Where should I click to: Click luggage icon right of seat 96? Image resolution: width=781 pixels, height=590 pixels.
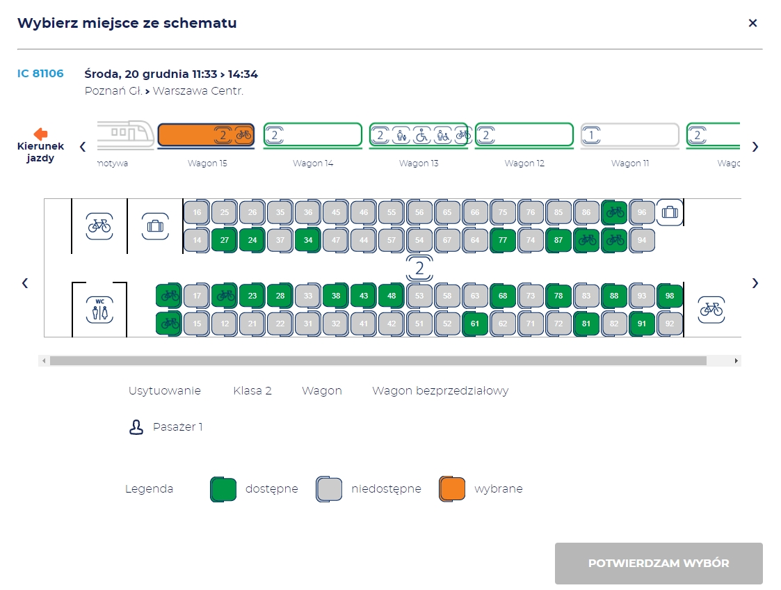point(669,212)
